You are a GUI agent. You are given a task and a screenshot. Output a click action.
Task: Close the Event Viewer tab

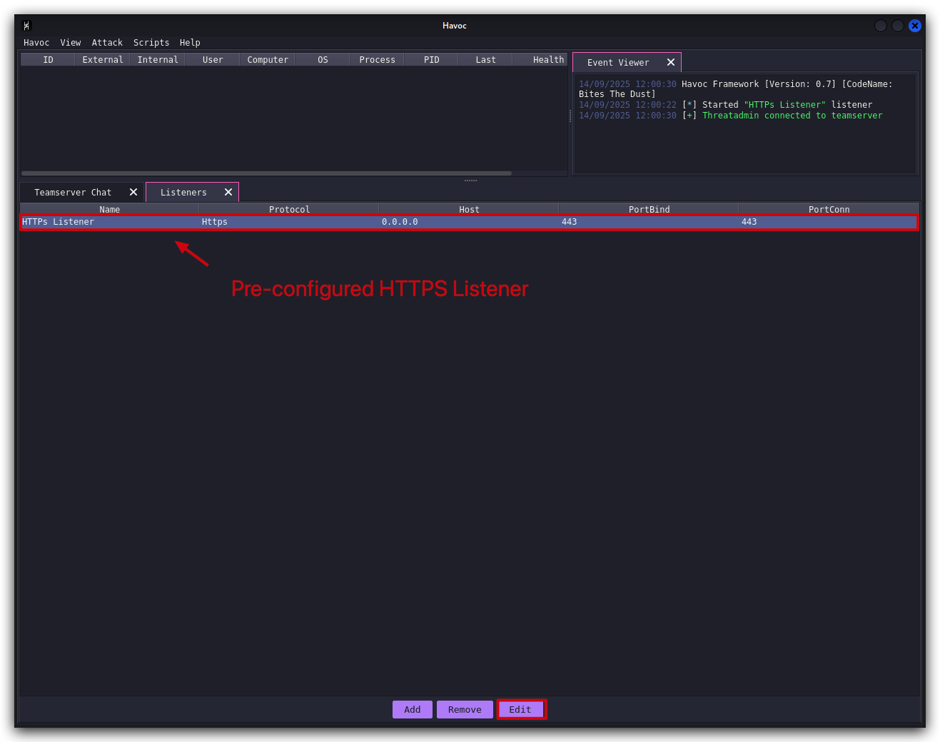point(671,63)
